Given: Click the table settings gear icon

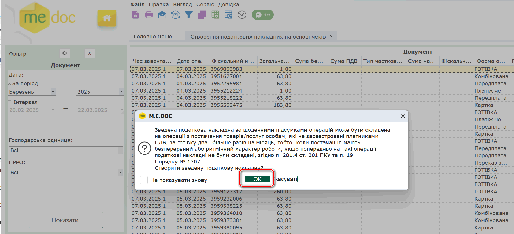Looking at the screenshot, I should pos(215,15).
